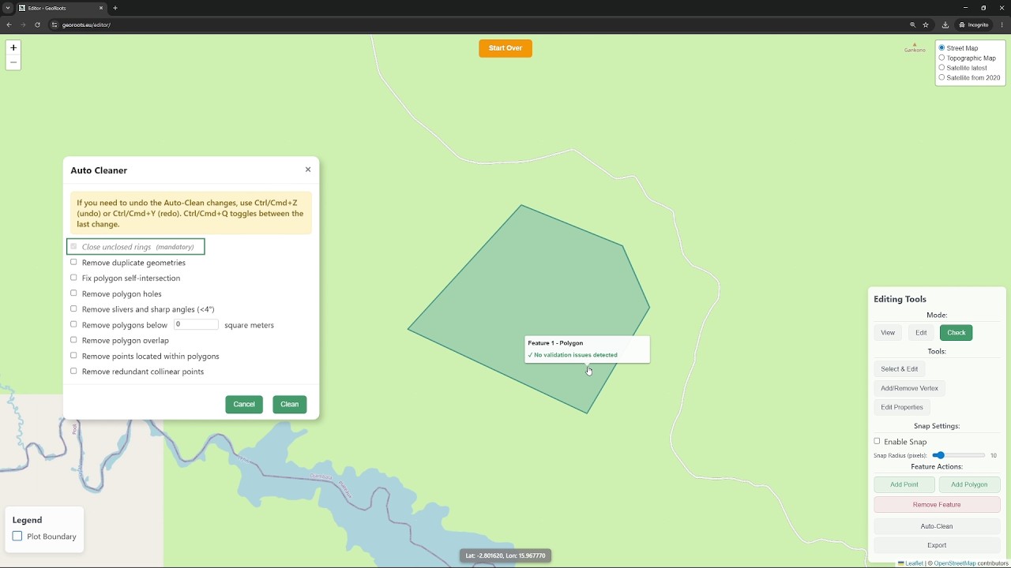Click the Start Over button
The height and width of the screenshot is (568, 1011).
pyautogui.click(x=505, y=48)
